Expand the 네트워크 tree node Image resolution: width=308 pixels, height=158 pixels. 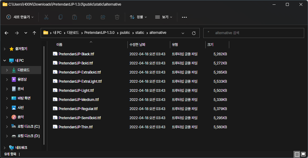[x=4, y=147]
